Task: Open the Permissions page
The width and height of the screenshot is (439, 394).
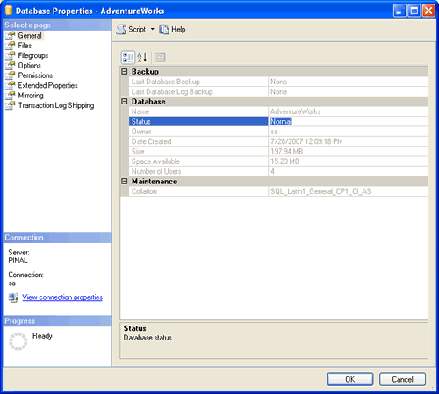Action: [x=35, y=75]
